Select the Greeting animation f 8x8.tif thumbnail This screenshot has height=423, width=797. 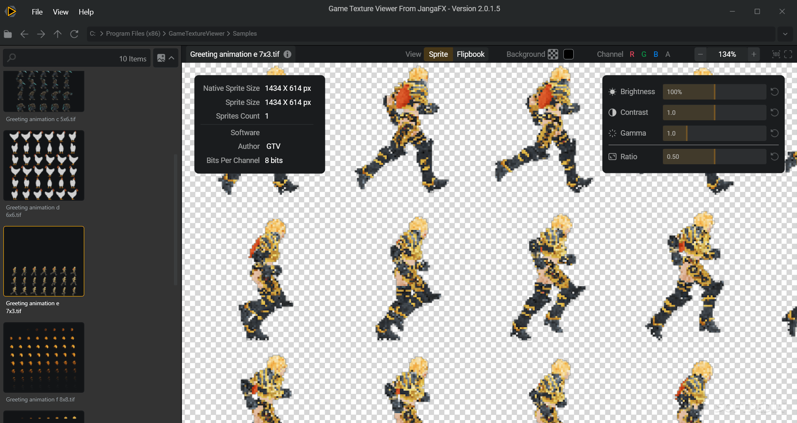(44, 357)
